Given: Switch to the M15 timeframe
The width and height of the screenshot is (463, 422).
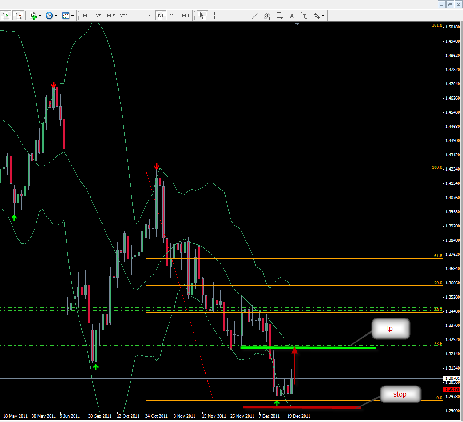Looking at the screenshot, I should coord(111,16).
